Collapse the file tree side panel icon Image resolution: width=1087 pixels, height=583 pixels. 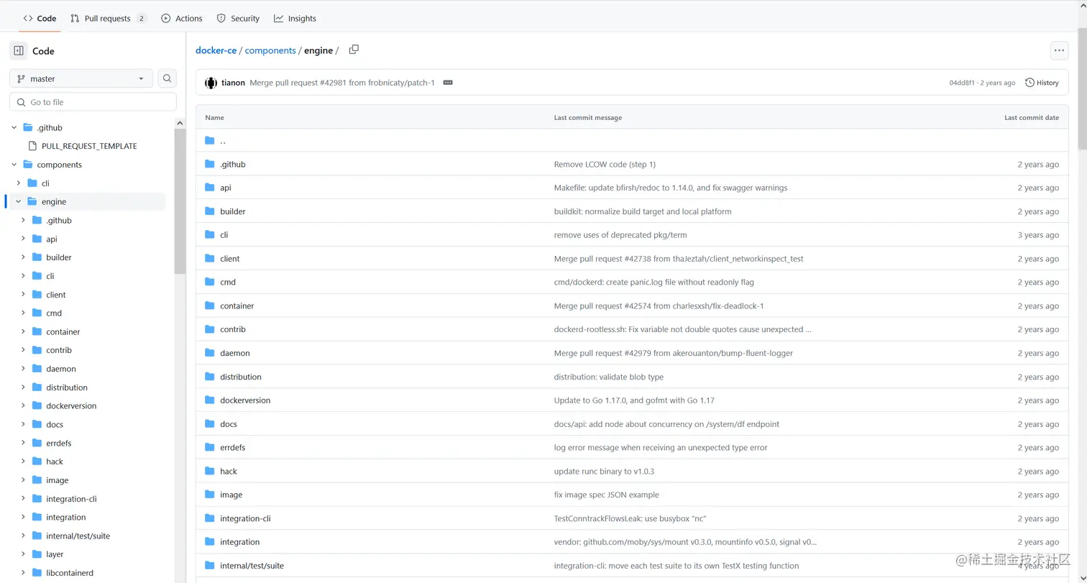tap(19, 51)
